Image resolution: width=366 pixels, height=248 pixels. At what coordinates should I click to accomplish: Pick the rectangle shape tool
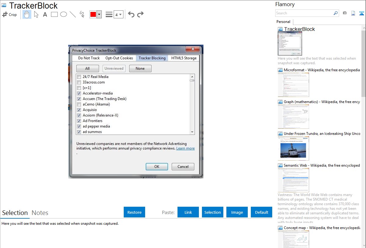coord(54,14)
